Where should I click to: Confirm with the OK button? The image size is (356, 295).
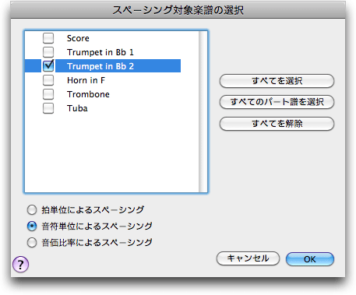tap(310, 259)
